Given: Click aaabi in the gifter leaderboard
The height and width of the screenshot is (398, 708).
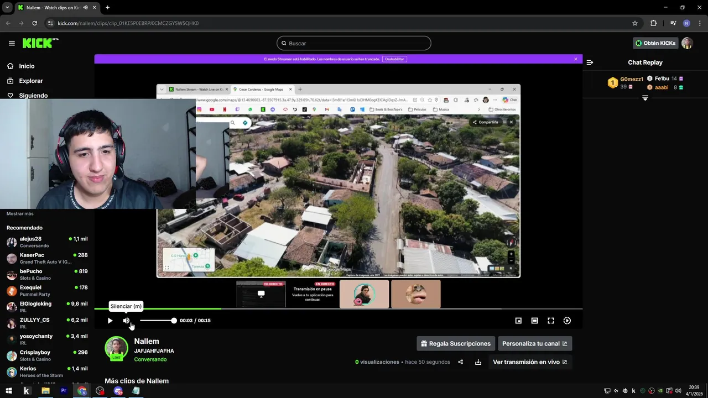Looking at the screenshot, I should 662,87.
